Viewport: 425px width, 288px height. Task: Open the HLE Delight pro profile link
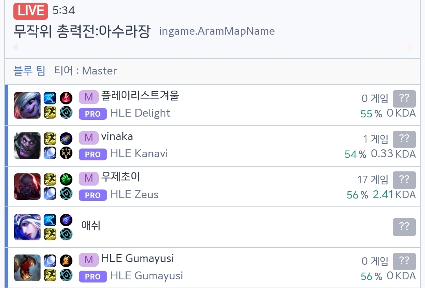(140, 113)
